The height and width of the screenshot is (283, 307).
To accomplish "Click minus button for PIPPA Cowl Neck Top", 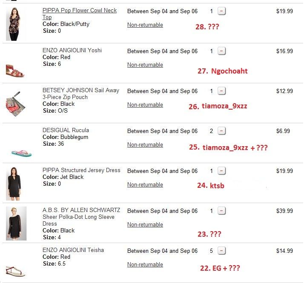I will click(x=221, y=11).
